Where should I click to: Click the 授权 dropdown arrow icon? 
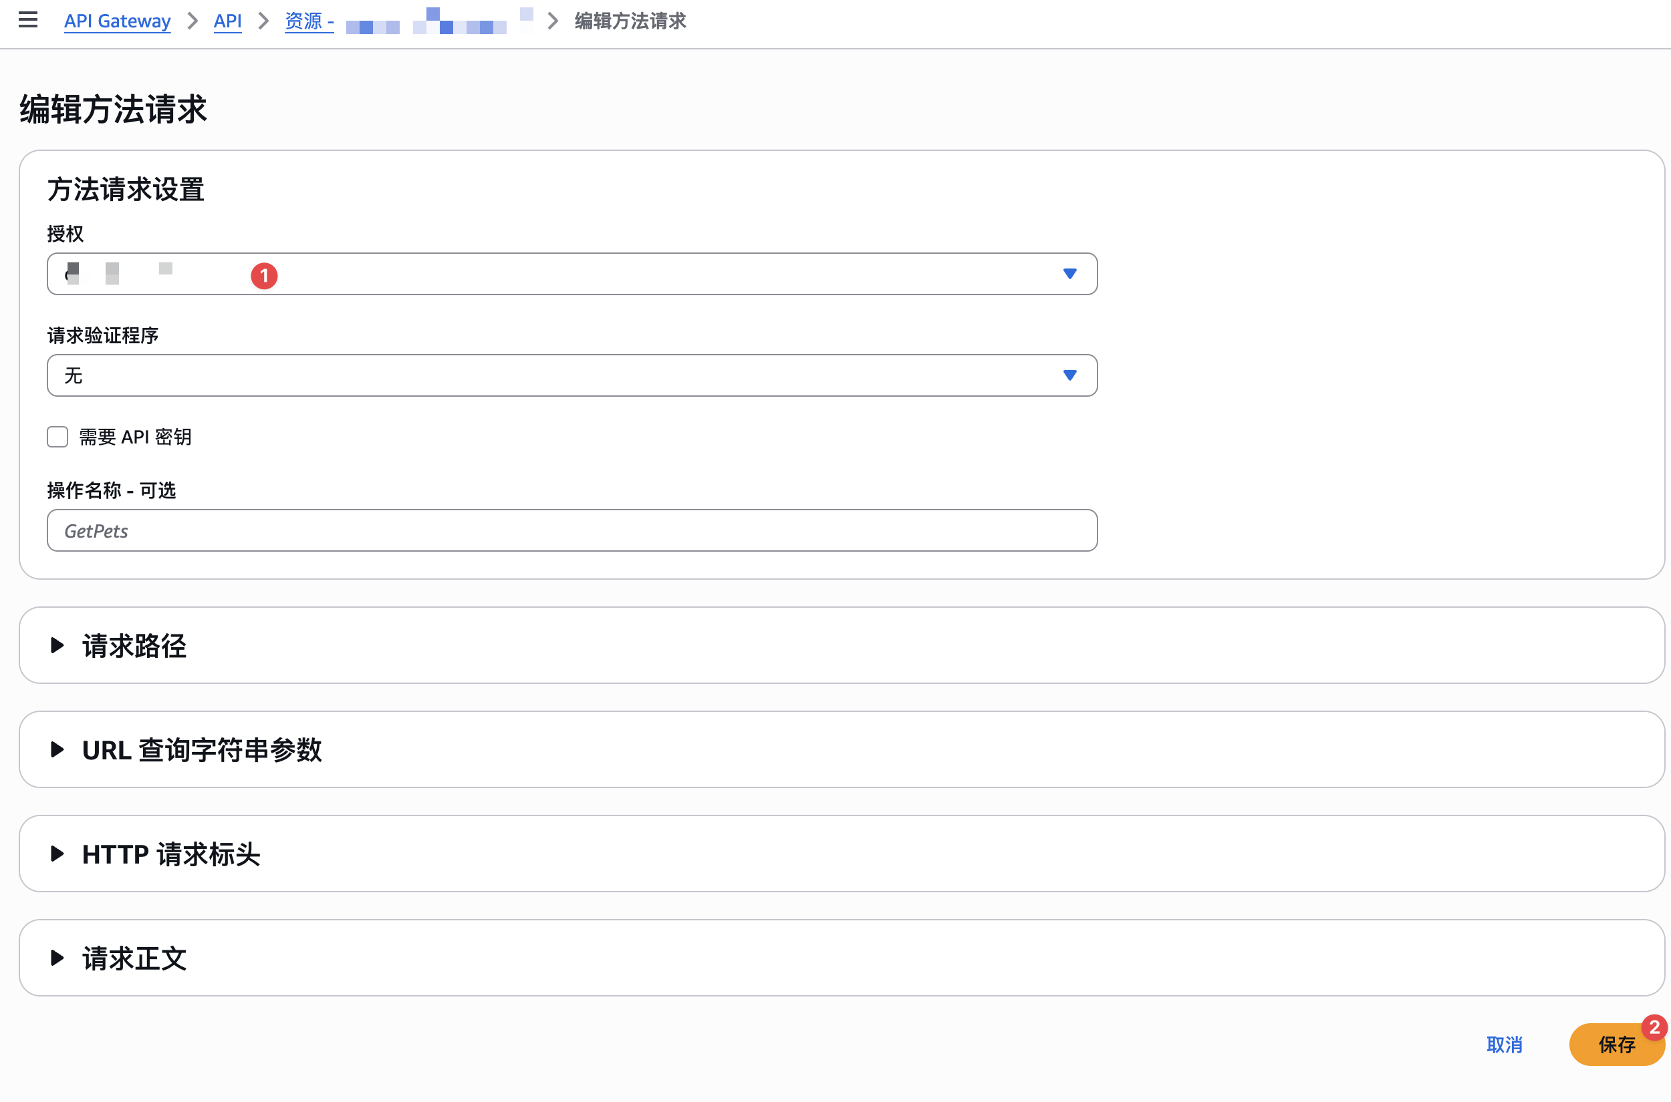[x=1069, y=274]
